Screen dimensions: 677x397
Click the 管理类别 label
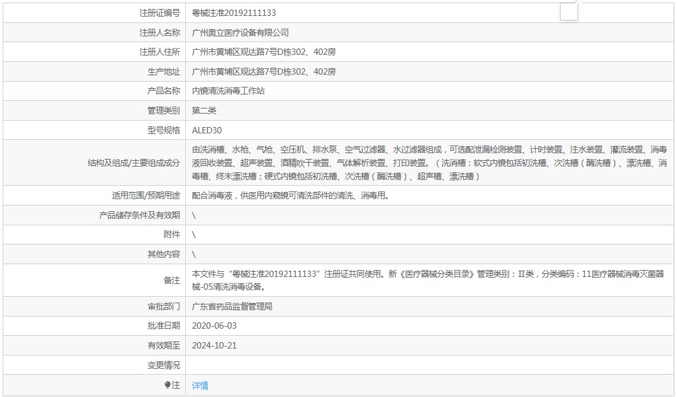[x=164, y=110]
